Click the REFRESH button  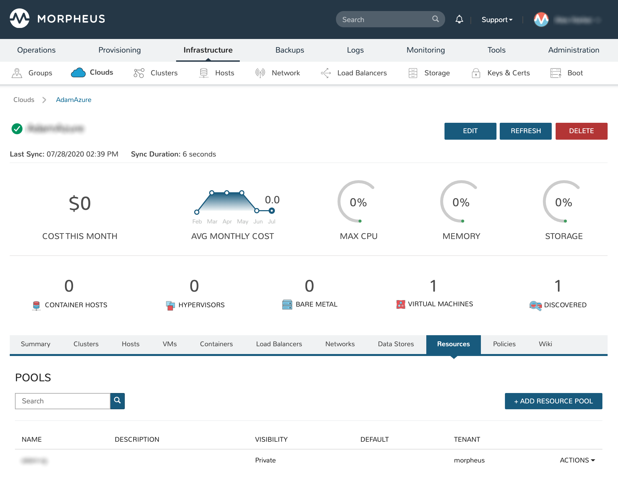pos(525,131)
